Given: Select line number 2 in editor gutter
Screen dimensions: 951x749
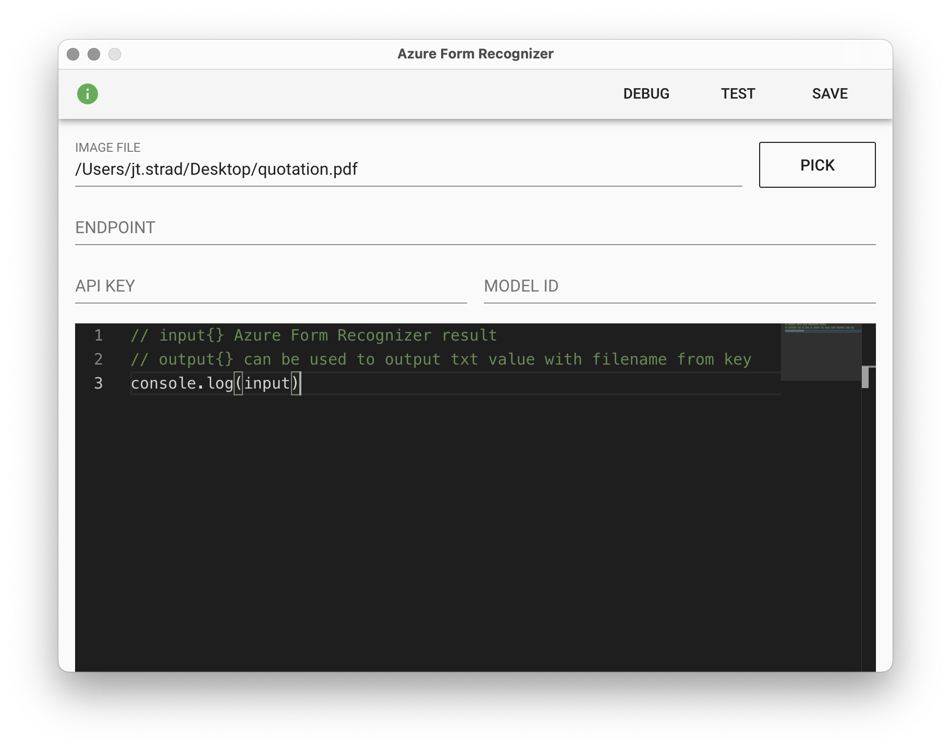Looking at the screenshot, I should point(99,359).
